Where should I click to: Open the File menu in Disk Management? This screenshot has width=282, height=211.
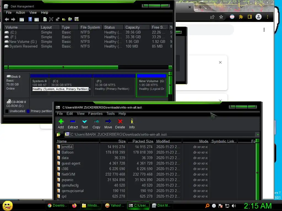[x=9, y=13]
